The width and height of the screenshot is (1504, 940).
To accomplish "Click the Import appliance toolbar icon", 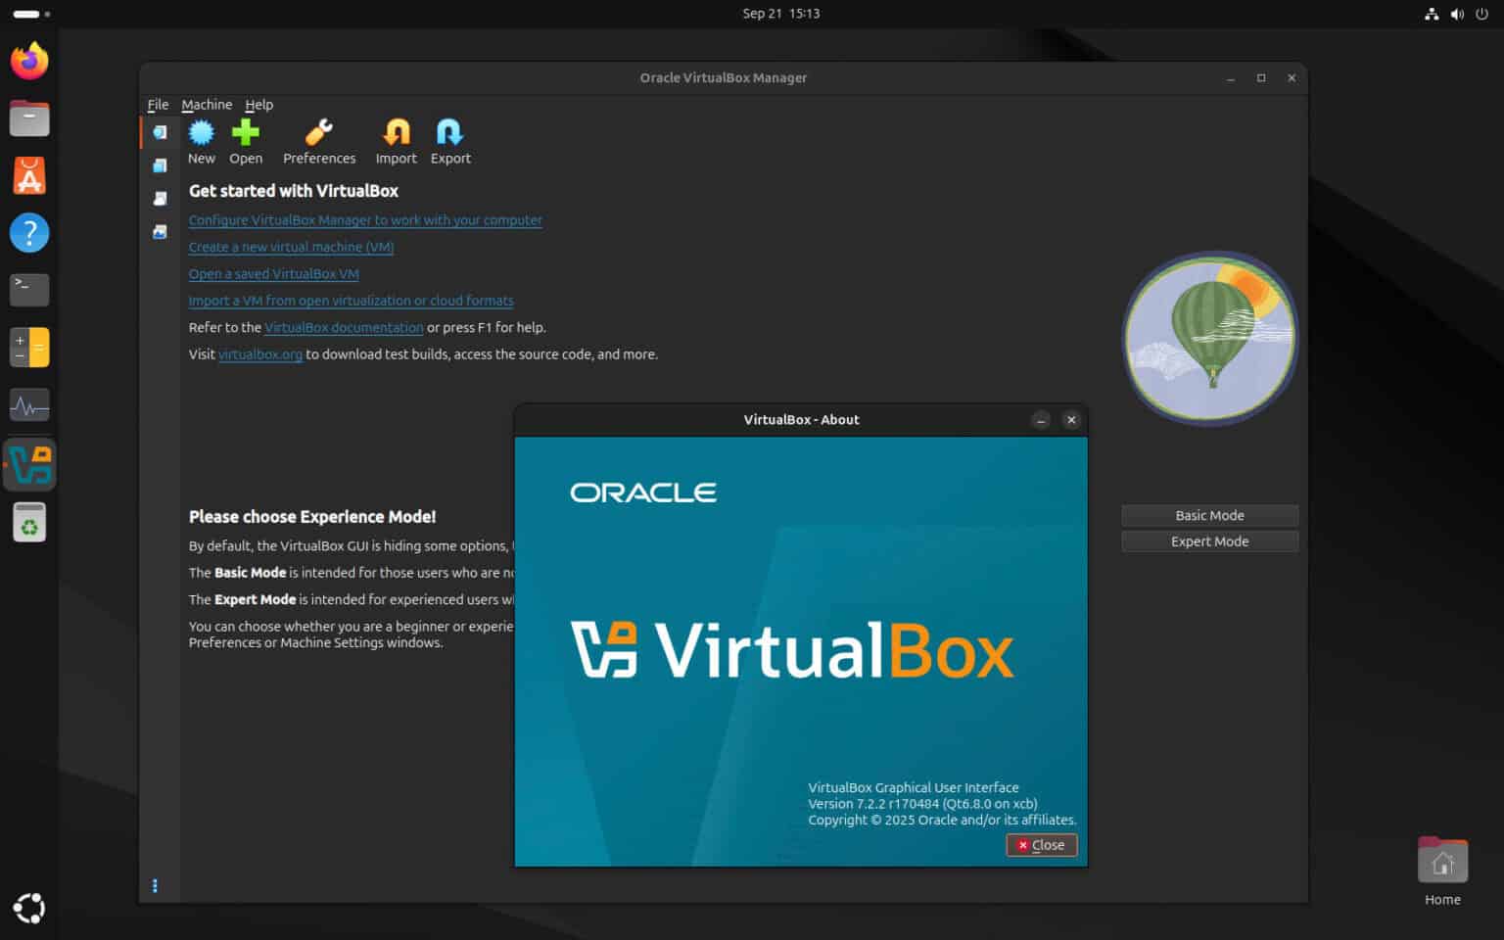I will 396,140.
